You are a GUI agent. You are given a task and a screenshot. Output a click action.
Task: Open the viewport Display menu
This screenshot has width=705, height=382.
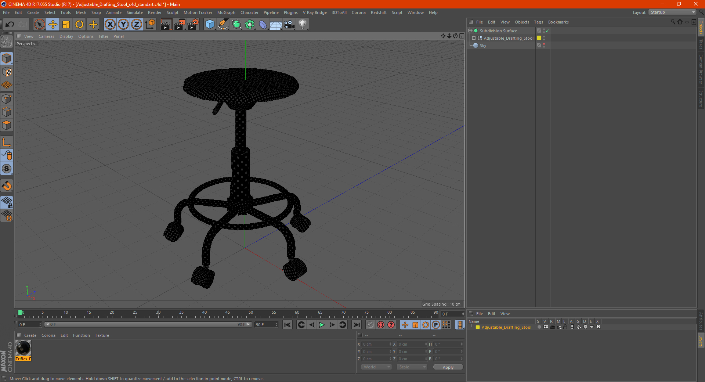(x=66, y=36)
